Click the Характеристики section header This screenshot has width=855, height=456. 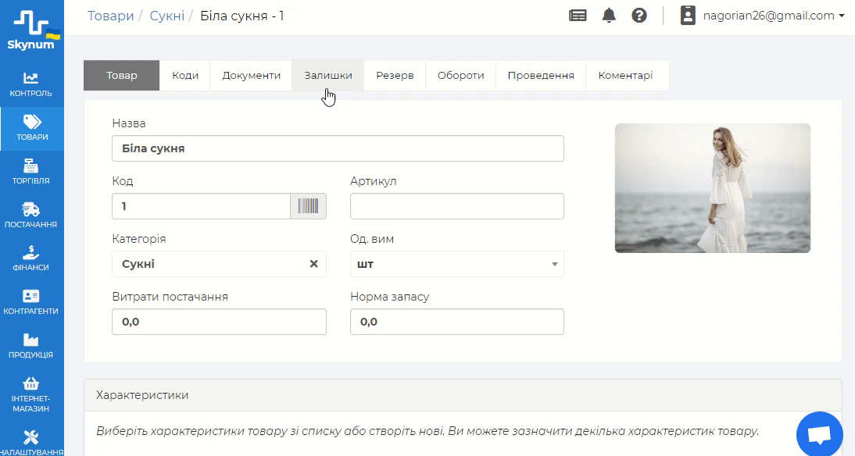[463, 395]
